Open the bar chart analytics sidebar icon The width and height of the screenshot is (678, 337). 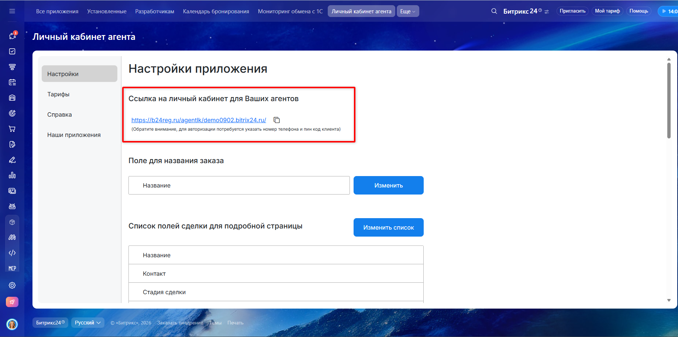pyautogui.click(x=12, y=175)
